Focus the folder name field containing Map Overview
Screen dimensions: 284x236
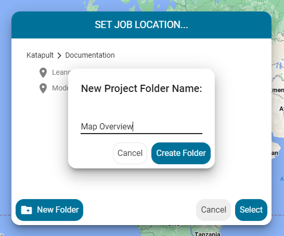point(141,126)
